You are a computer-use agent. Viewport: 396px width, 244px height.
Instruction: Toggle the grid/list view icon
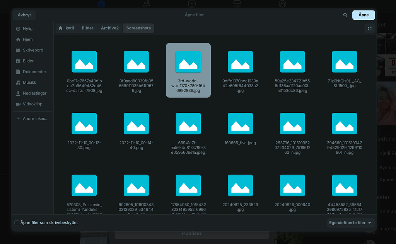click(x=369, y=28)
